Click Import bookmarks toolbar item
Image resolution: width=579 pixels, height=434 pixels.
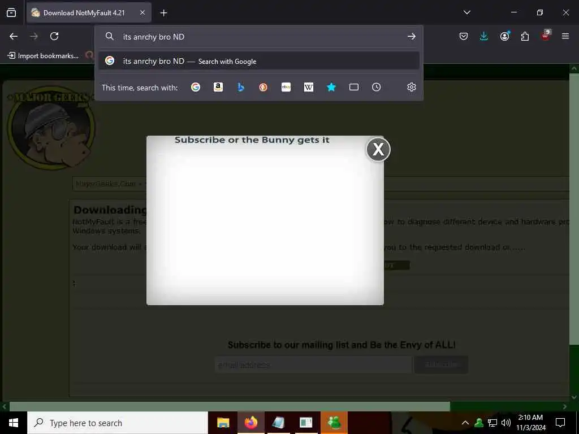(43, 56)
